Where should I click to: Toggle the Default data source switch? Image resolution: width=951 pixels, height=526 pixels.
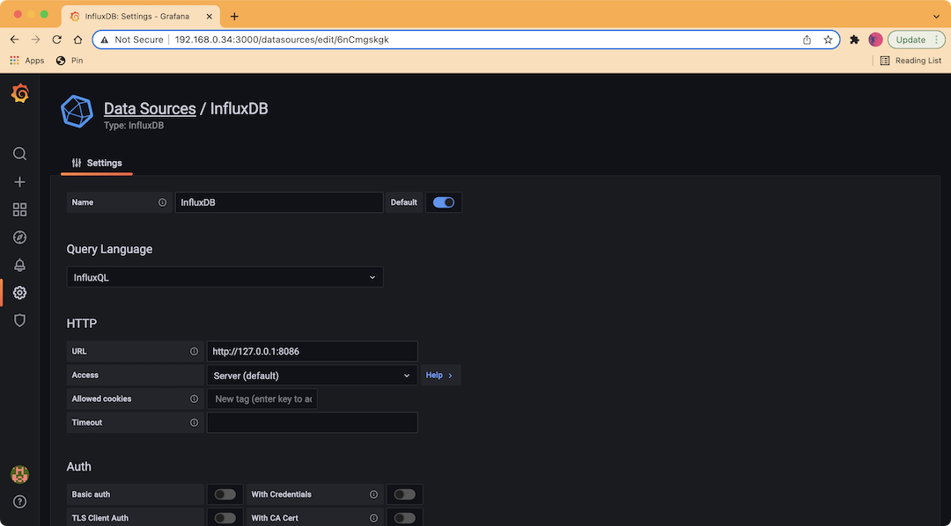(443, 202)
